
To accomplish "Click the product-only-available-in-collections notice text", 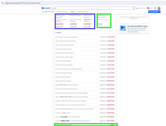I will pyautogui.click(x=134, y=18).
